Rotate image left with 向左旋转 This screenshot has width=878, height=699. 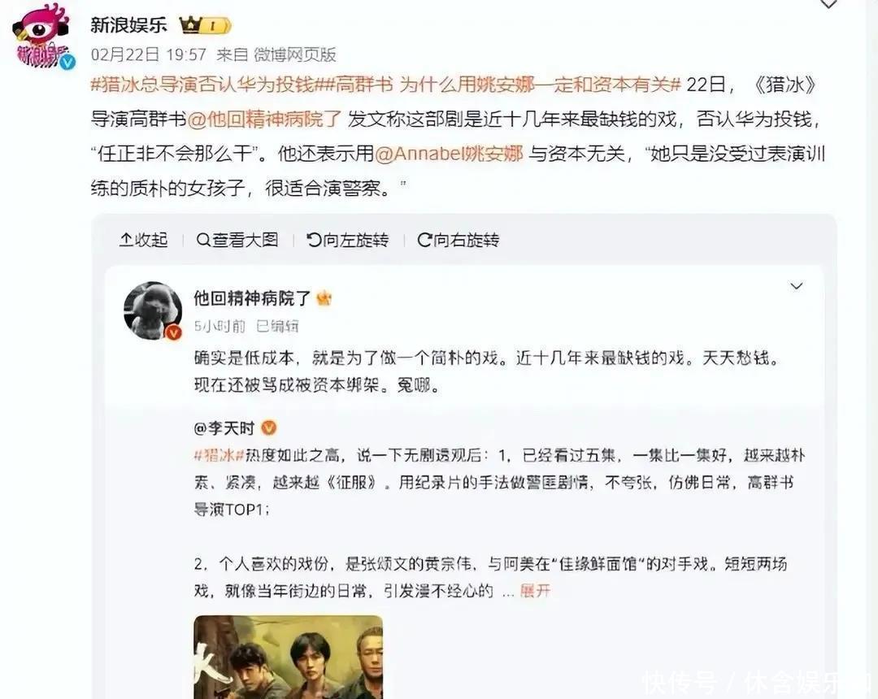(348, 240)
